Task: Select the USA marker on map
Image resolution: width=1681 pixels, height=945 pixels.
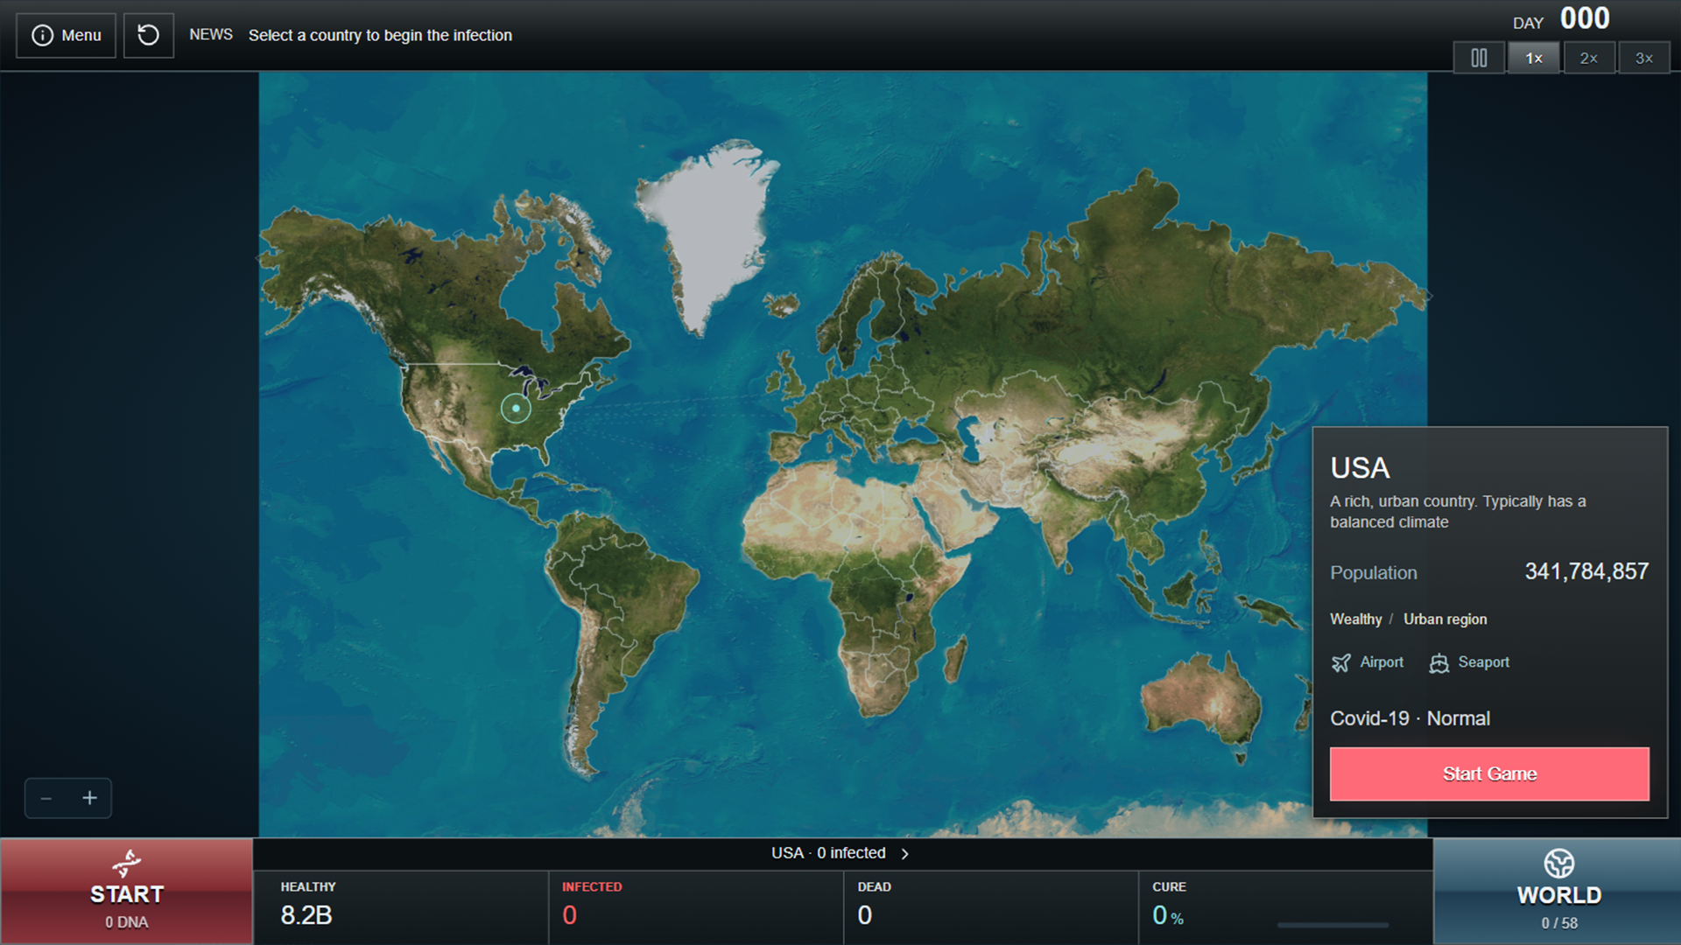Action: pos(516,408)
